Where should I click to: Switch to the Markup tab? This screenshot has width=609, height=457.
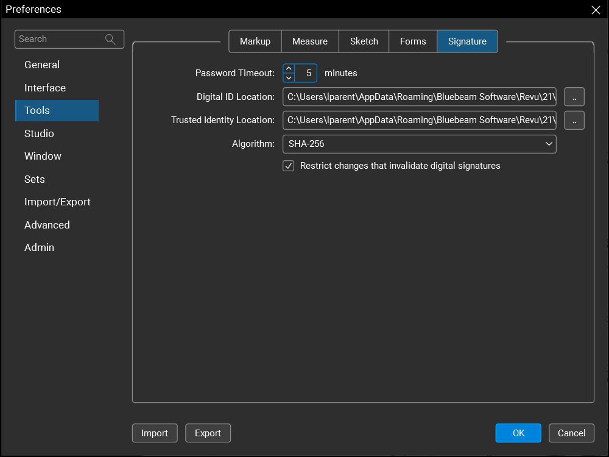point(255,41)
